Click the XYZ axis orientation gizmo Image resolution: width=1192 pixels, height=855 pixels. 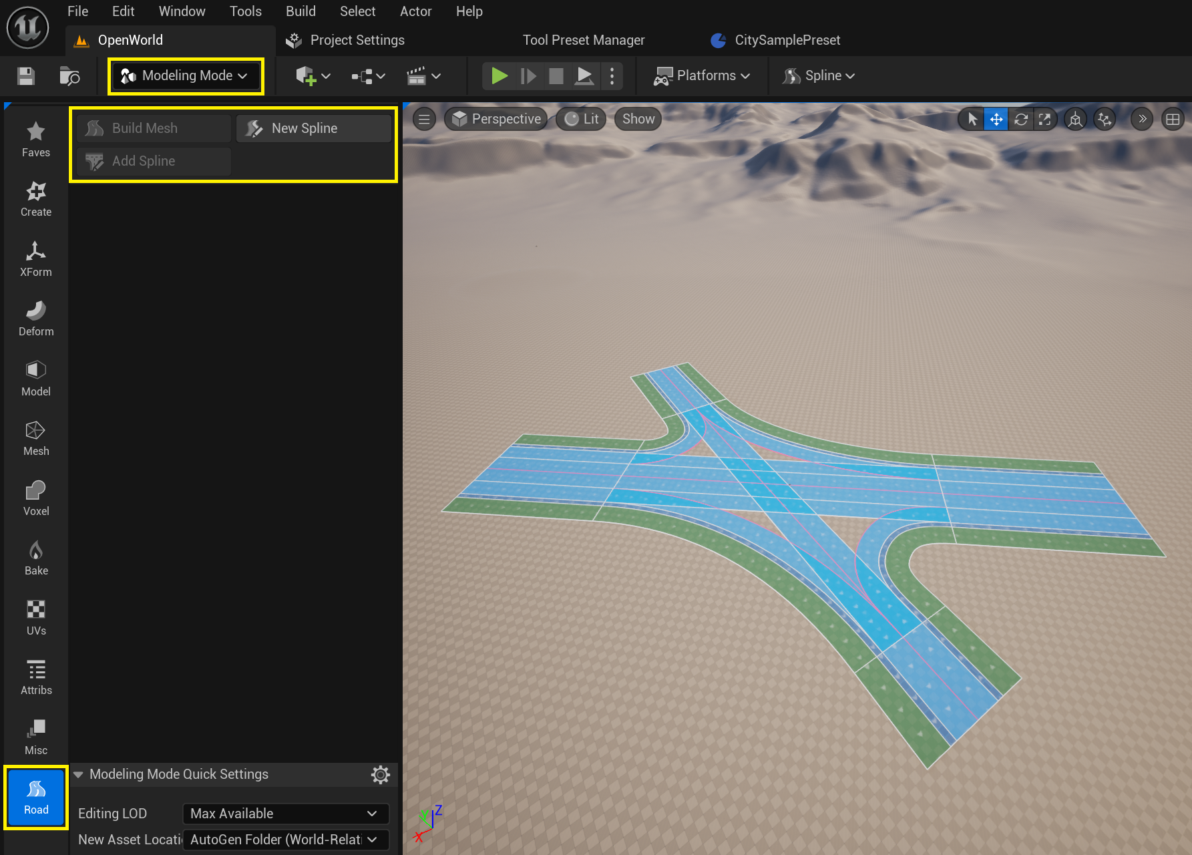(x=427, y=823)
